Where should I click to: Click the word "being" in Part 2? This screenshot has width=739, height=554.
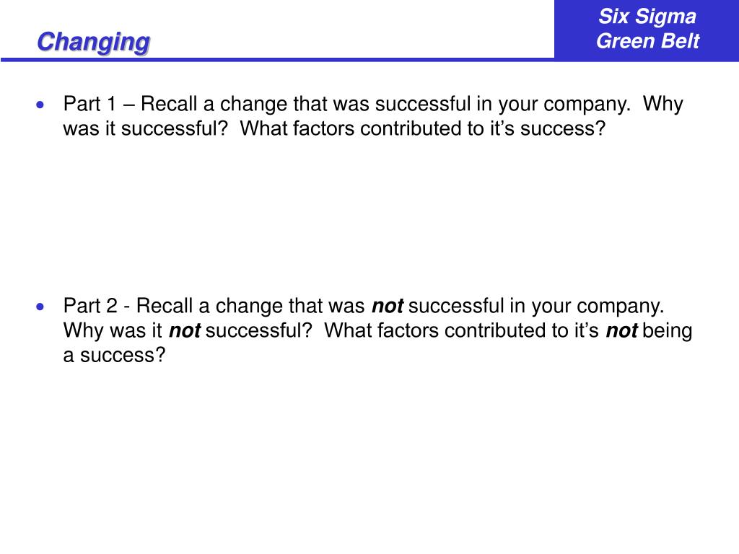coord(667,331)
